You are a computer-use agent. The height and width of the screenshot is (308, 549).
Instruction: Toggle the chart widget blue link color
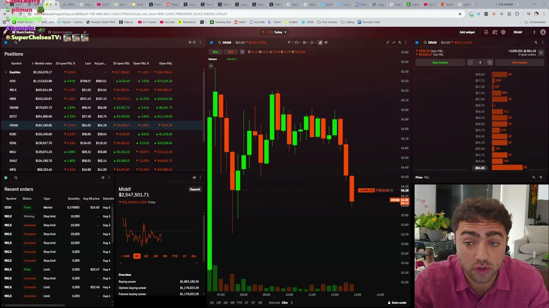(211, 42)
